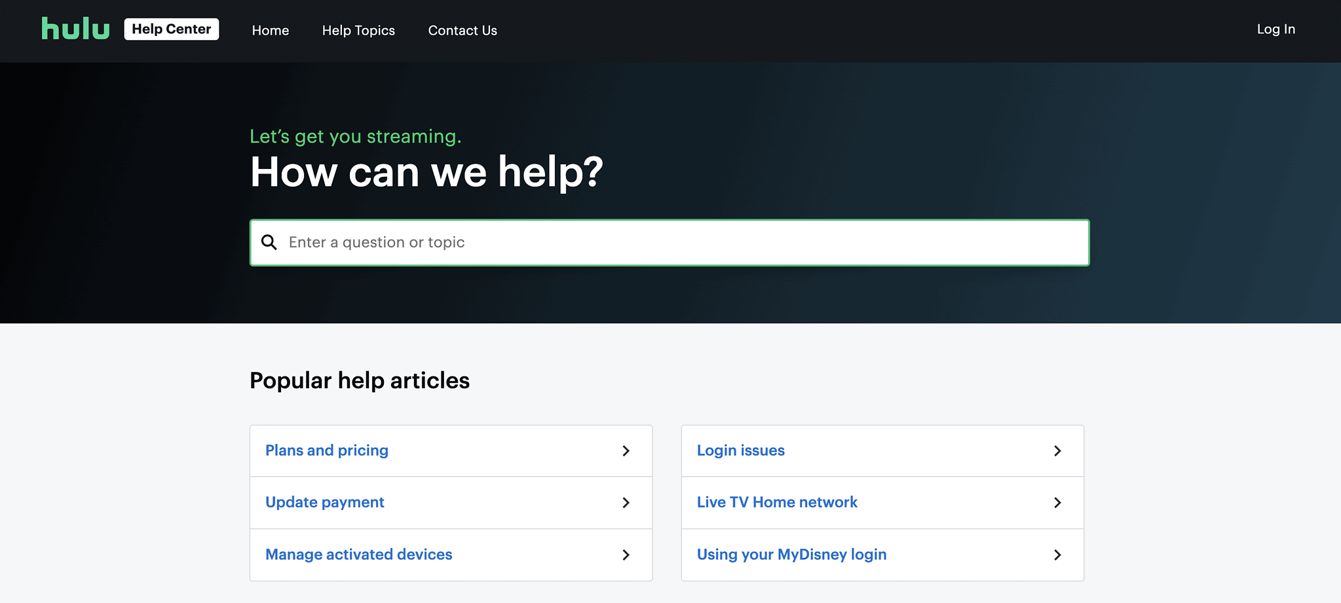1341x603 pixels.
Task: Click the search magnifying glass icon
Action: (269, 242)
